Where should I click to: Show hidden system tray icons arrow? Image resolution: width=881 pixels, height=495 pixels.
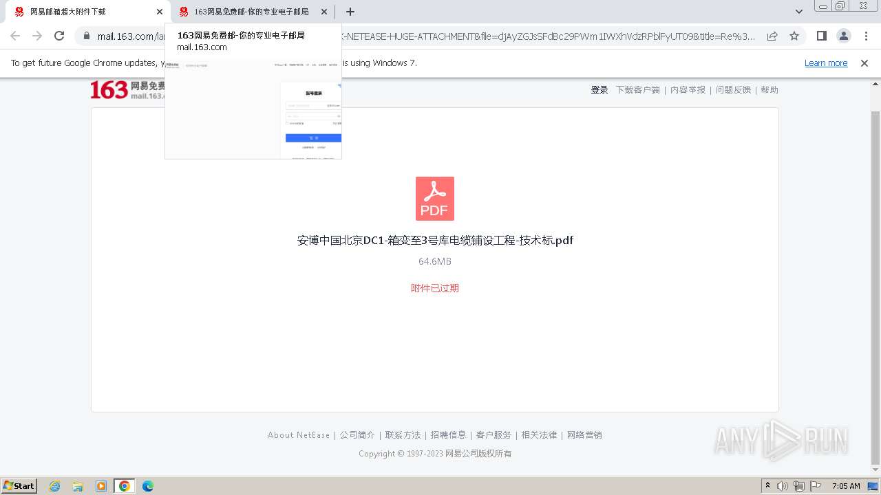[x=767, y=486]
